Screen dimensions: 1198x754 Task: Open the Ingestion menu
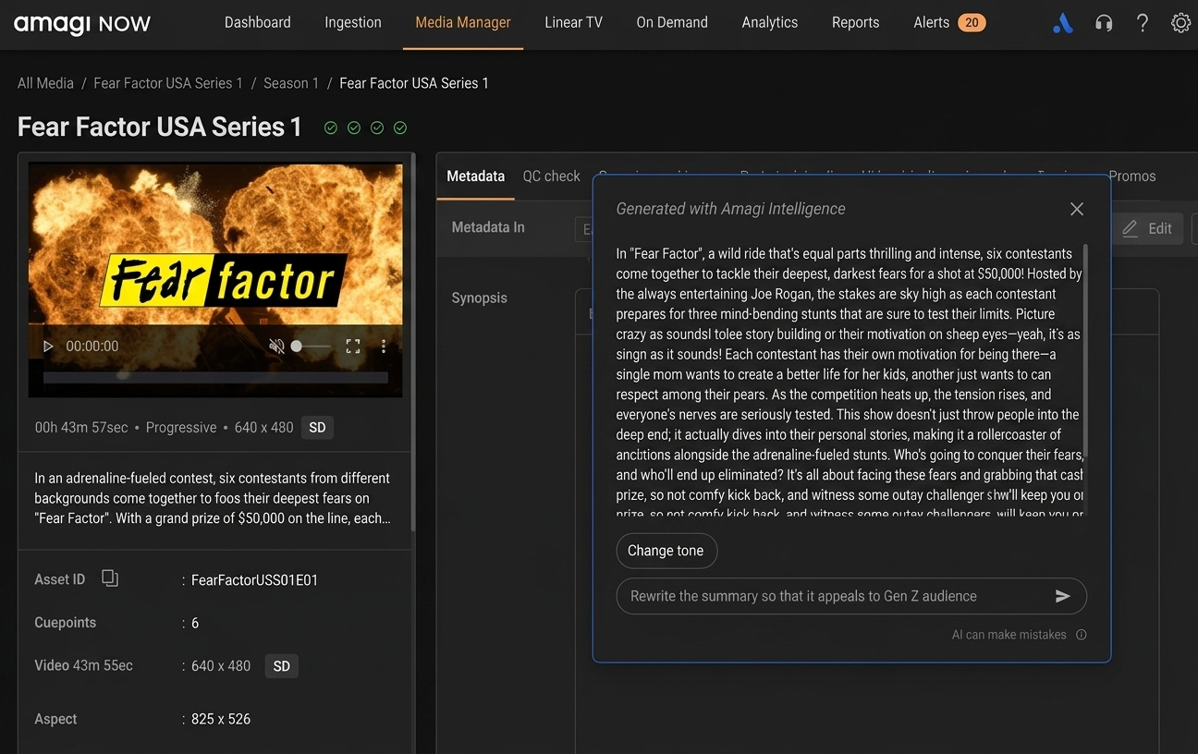pos(353,23)
